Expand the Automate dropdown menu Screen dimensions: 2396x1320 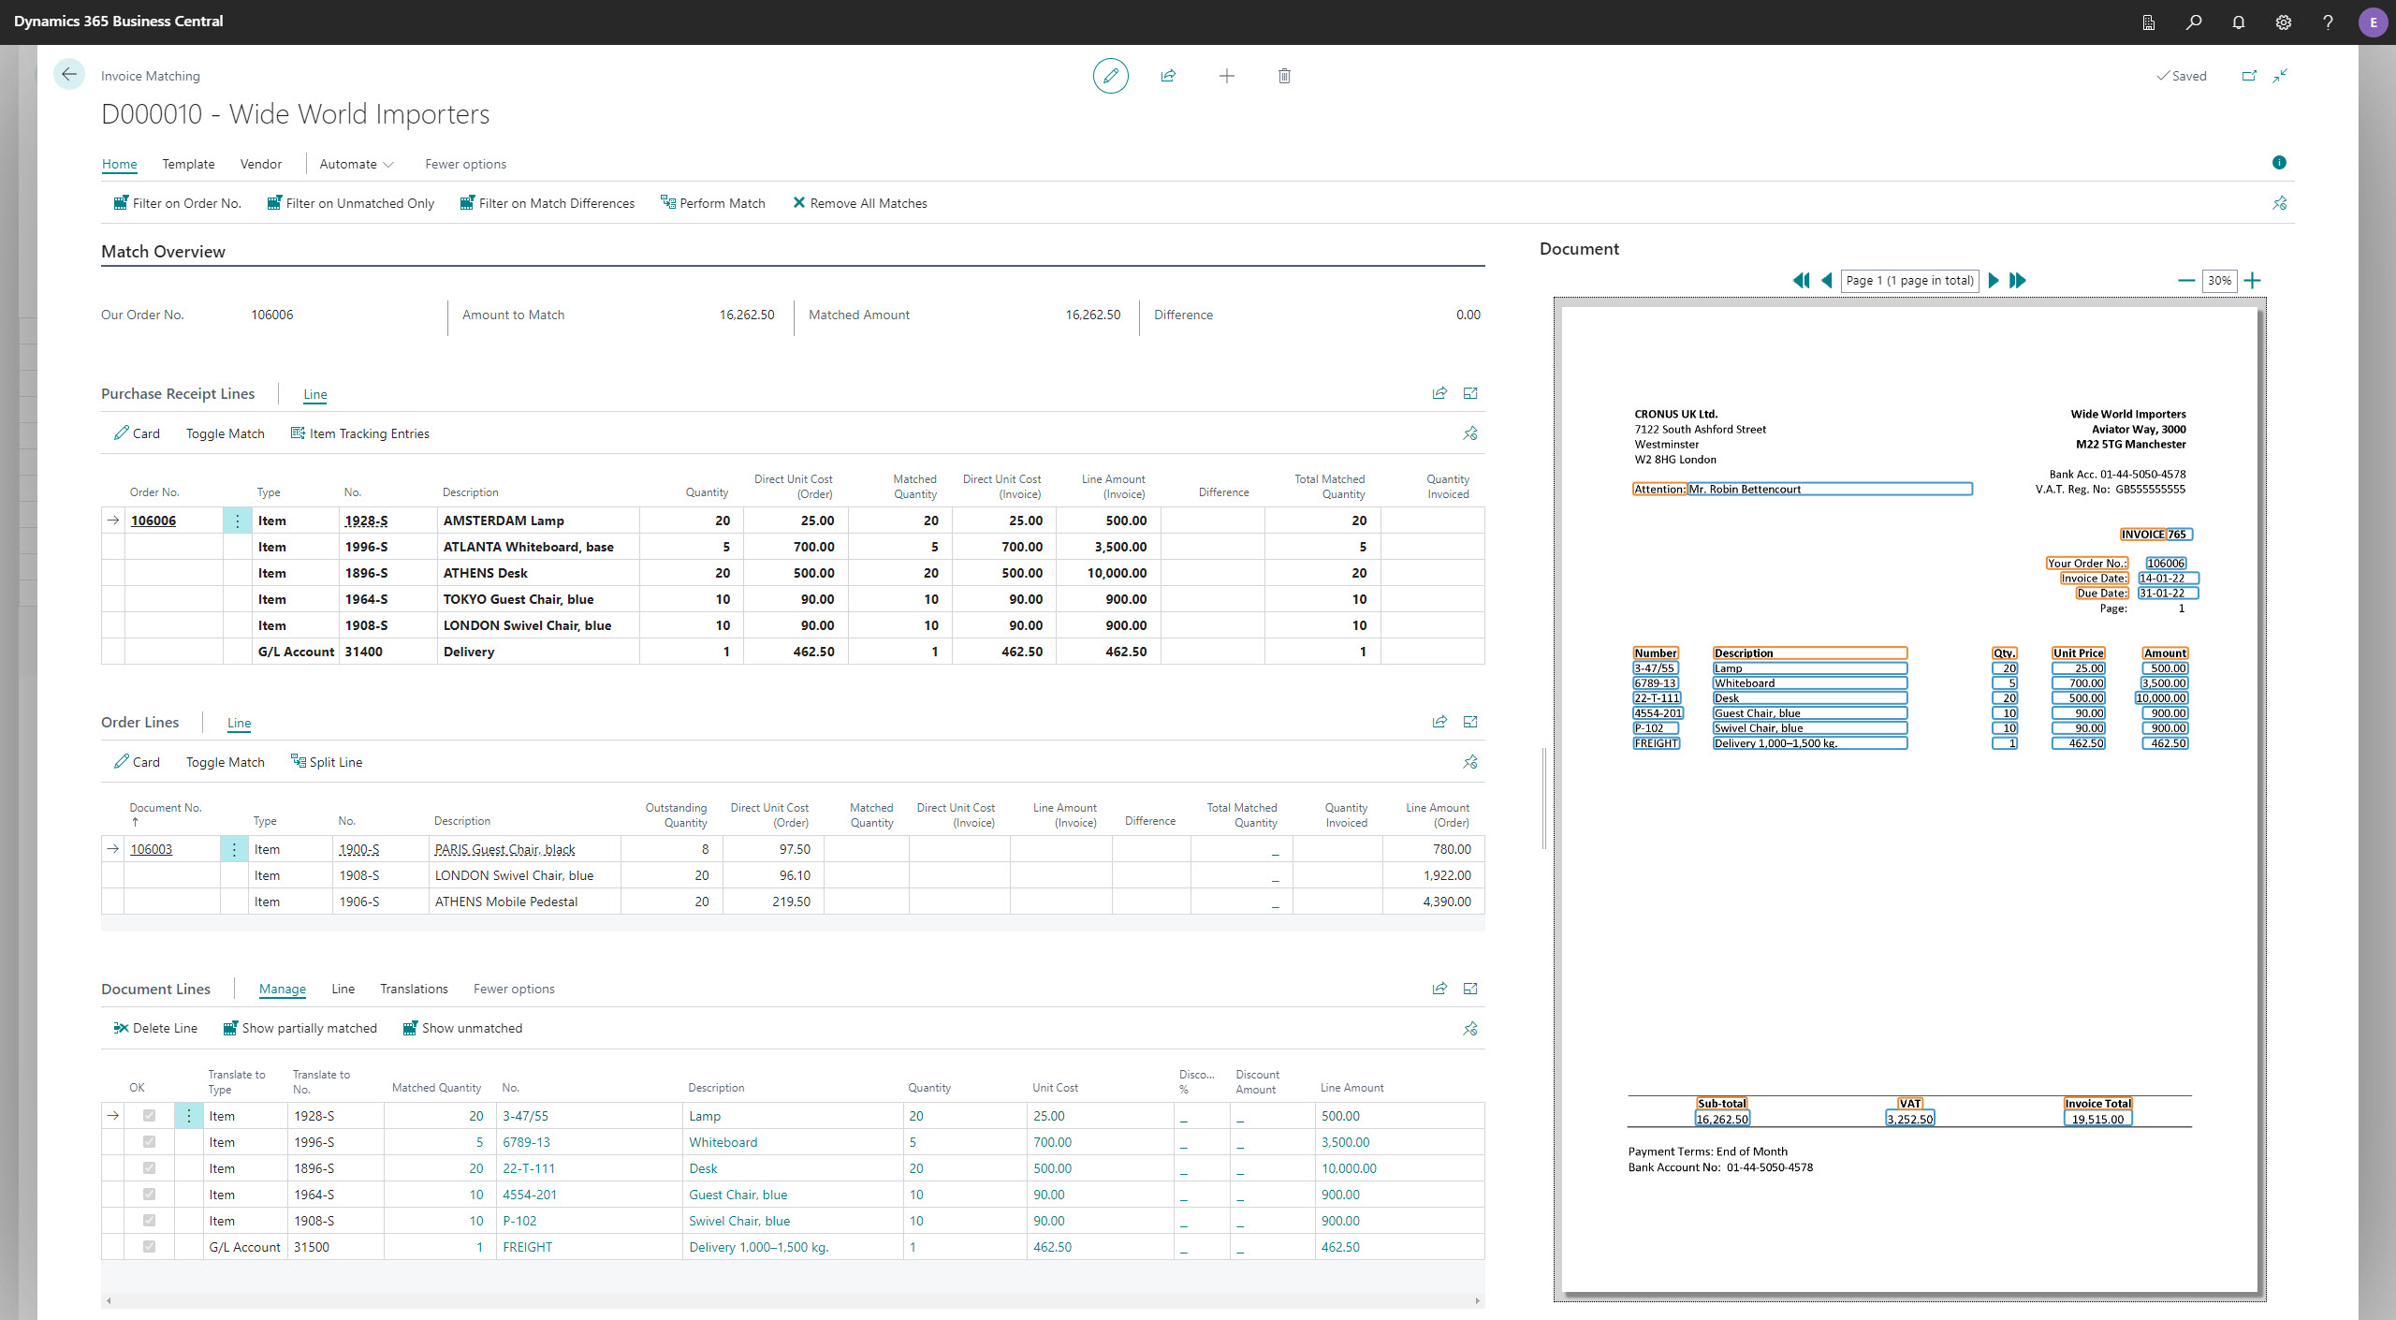pos(357,164)
